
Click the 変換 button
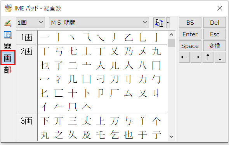(x=215, y=46)
